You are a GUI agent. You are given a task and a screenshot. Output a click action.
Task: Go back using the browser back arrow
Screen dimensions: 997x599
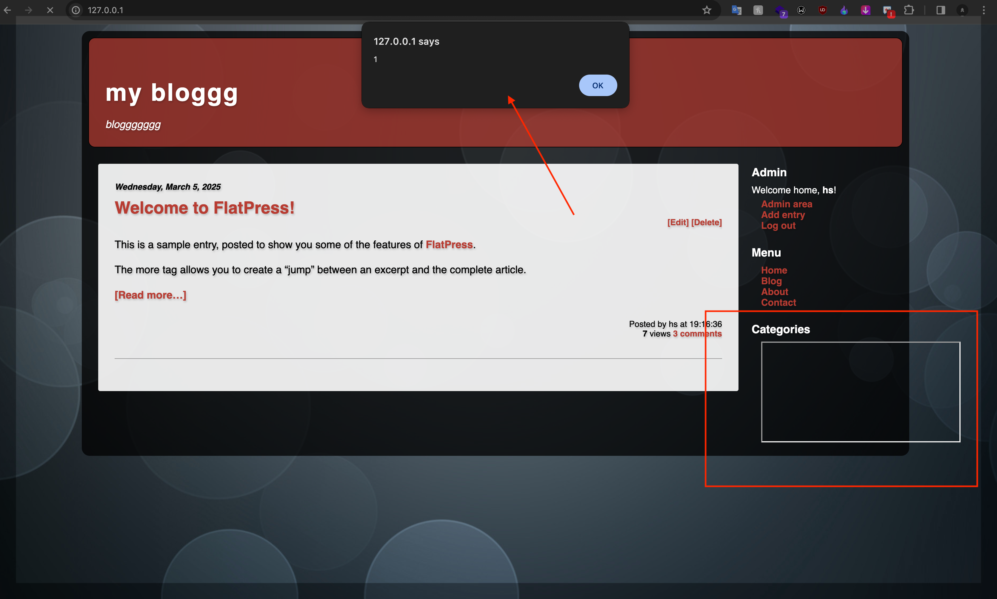(x=8, y=10)
